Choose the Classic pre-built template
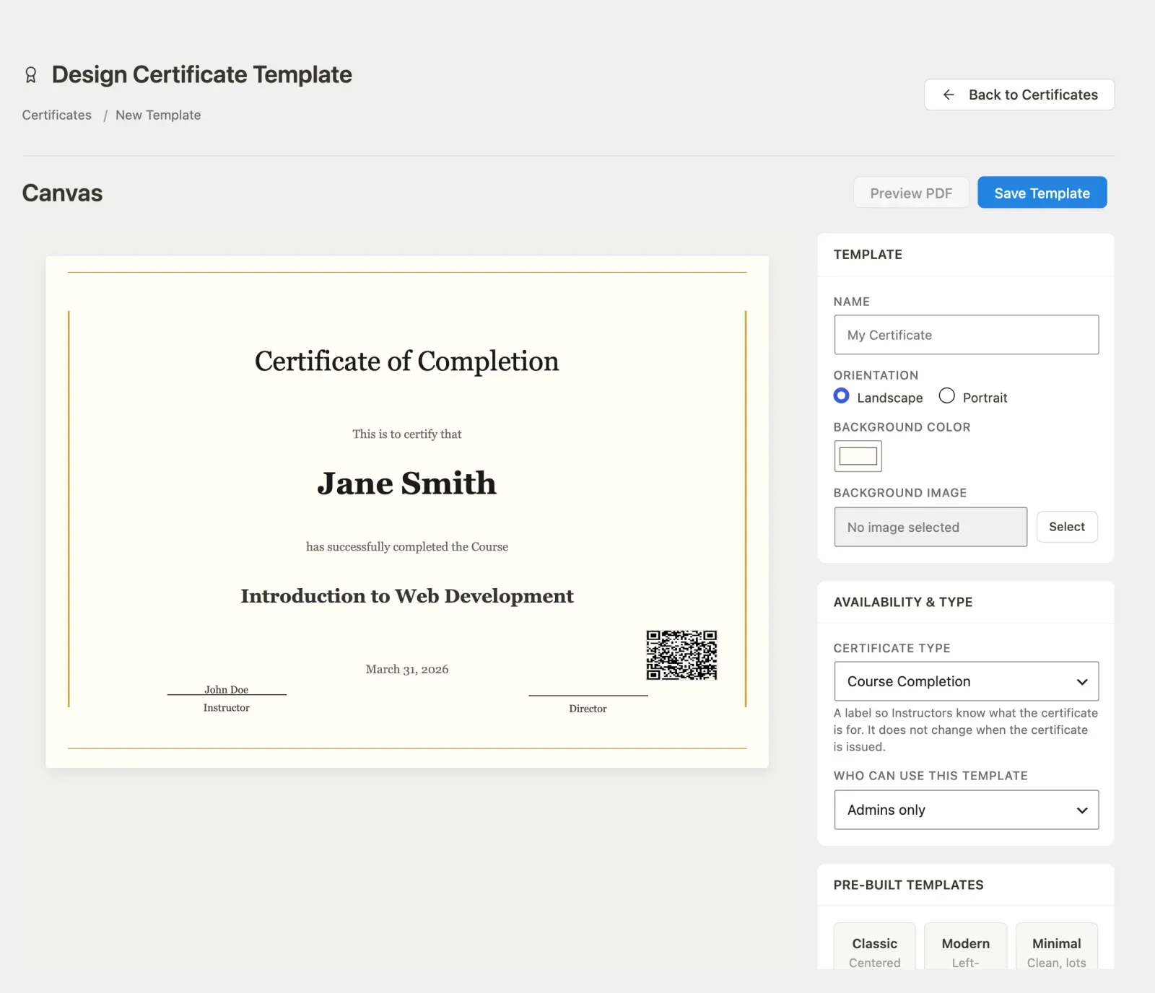Viewport: 1155px width, 993px height. (x=875, y=947)
